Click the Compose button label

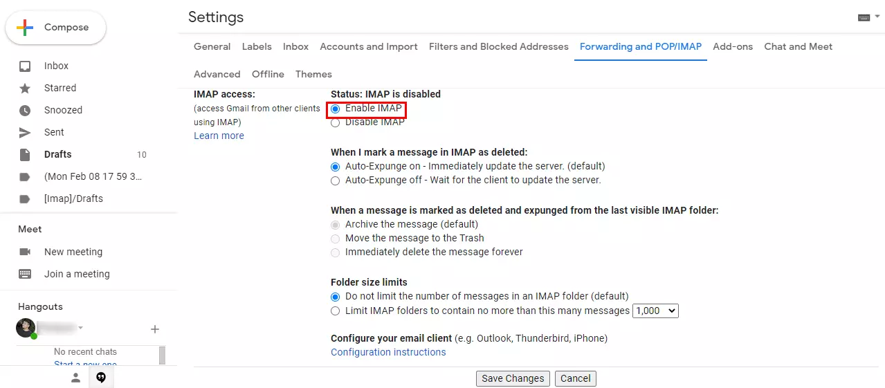(x=66, y=28)
